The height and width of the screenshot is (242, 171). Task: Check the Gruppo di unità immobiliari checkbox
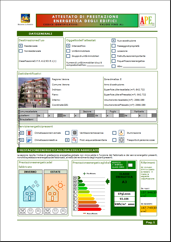pos(68,56)
